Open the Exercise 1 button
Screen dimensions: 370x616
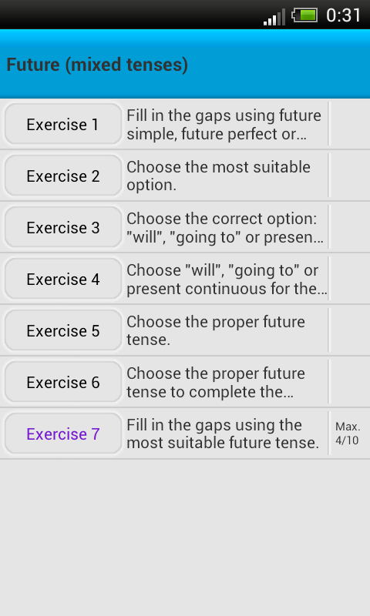(x=63, y=124)
